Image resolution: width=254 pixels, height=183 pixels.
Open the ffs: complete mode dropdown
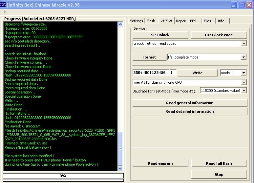point(243,57)
